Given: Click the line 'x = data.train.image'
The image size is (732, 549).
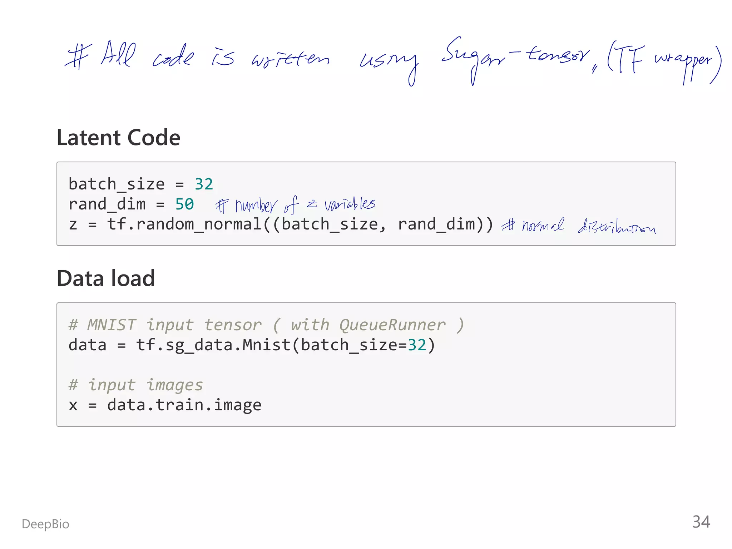Looking at the screenshot, I should click(165, 405).
